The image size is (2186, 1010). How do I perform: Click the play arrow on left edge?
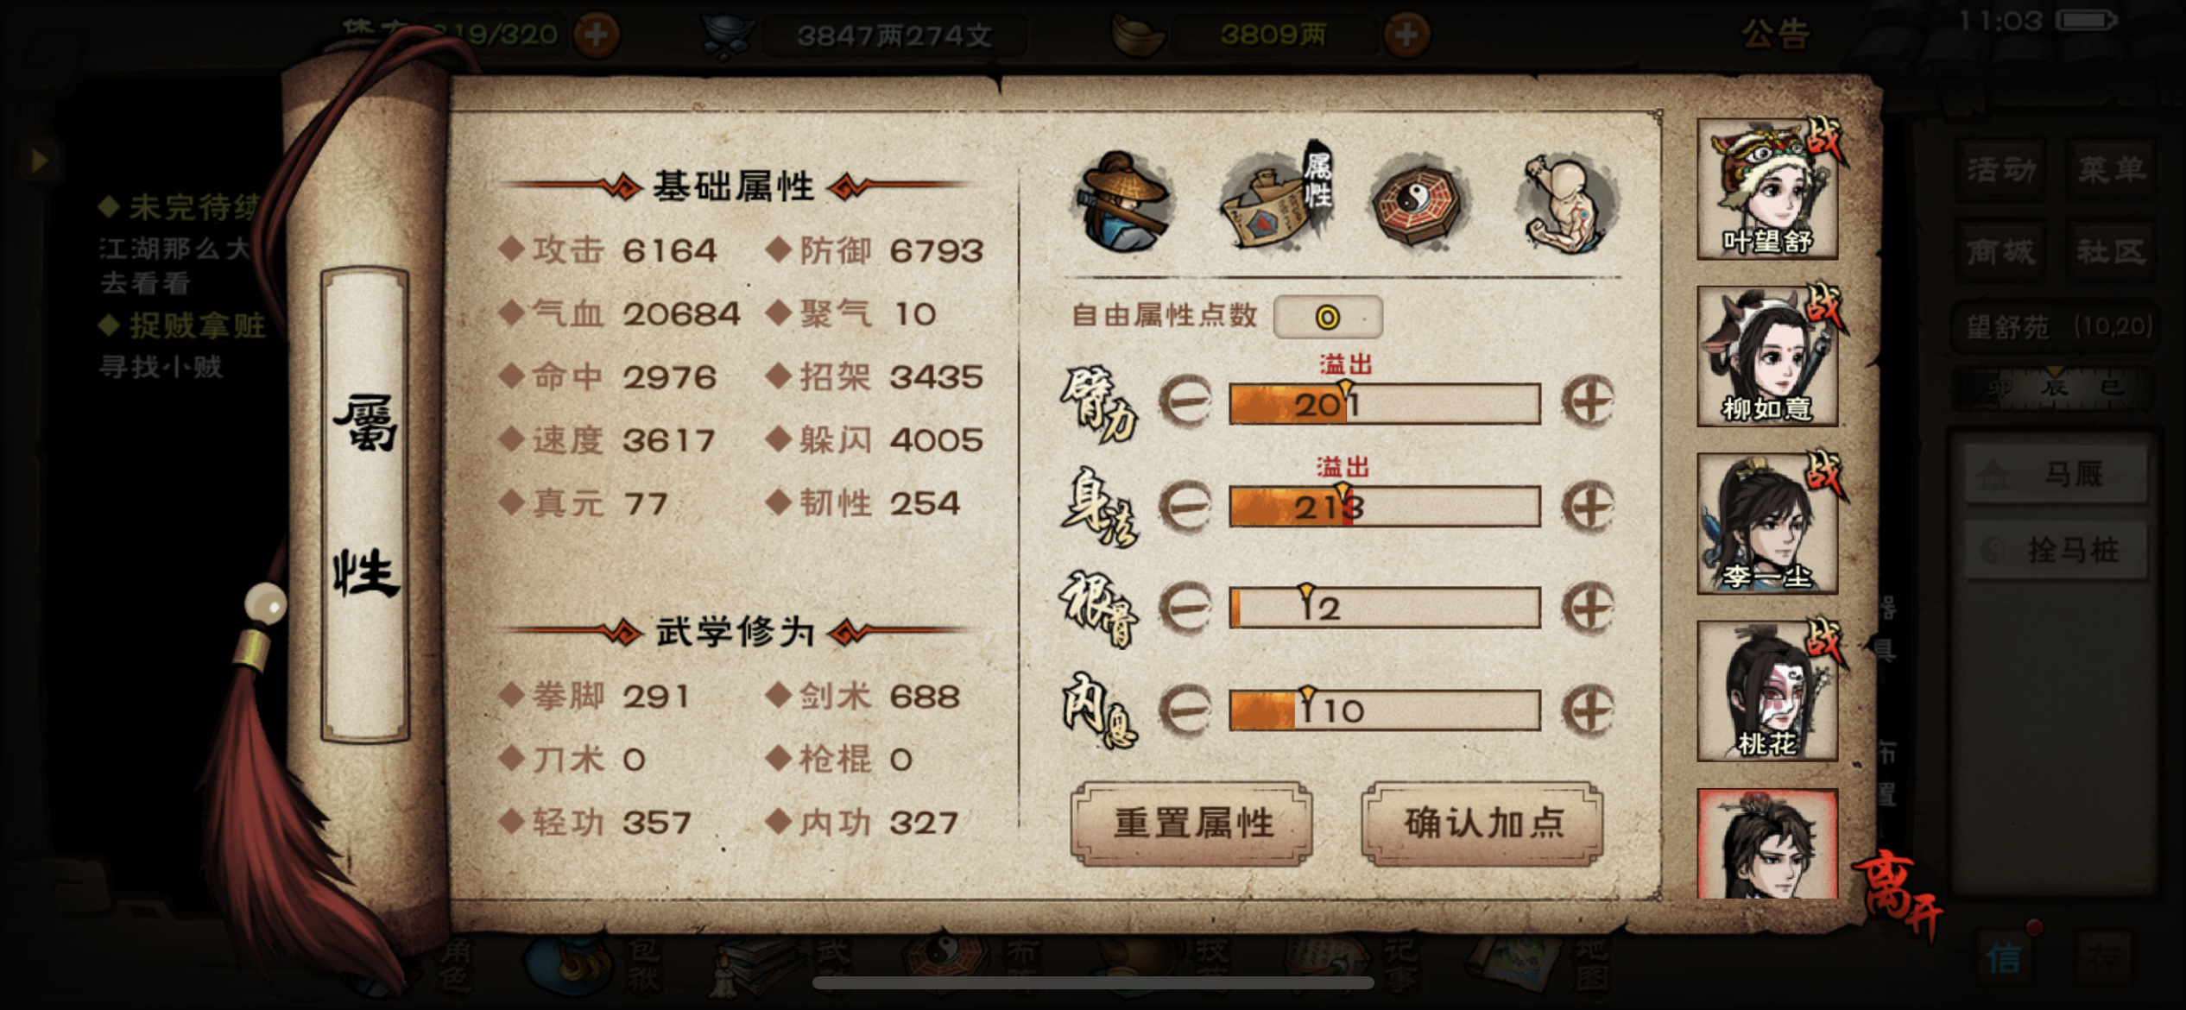pos(39,160)
